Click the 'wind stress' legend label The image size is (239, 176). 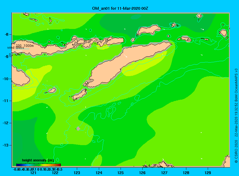pos(15,48)
